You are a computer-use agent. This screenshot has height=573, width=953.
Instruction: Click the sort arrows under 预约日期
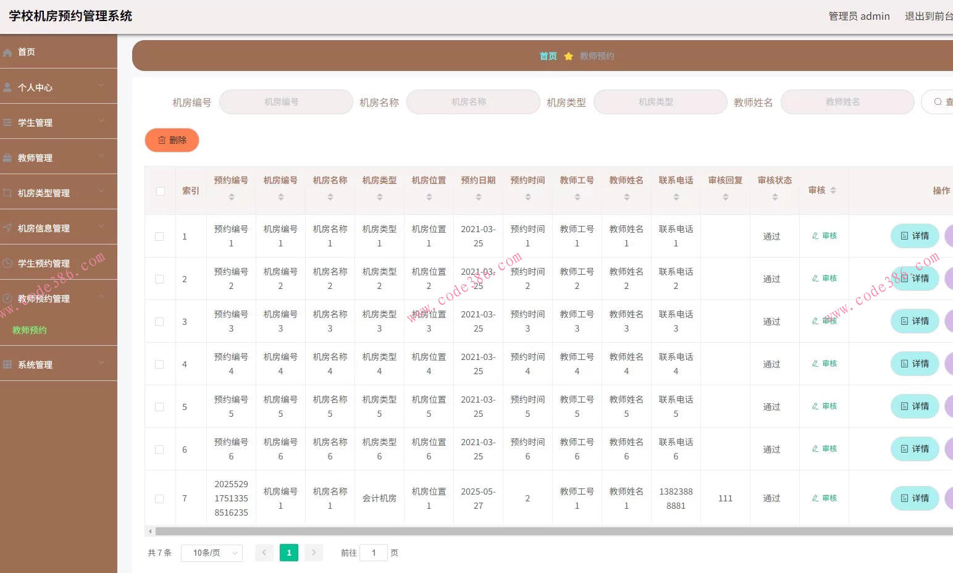click(x=478, y=197)
